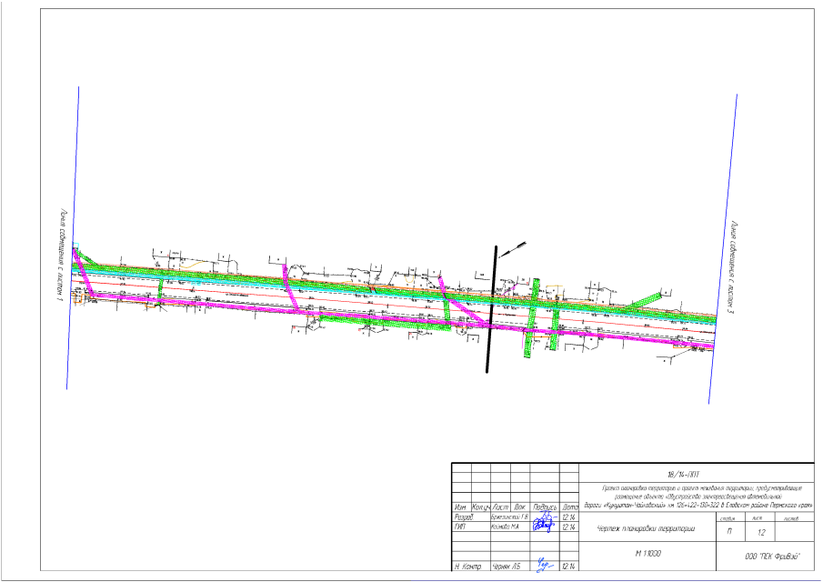Click the drawing code 18/14-ППТ in title block
Viewport: 823px width, 582px height.
tap(695, 475)
